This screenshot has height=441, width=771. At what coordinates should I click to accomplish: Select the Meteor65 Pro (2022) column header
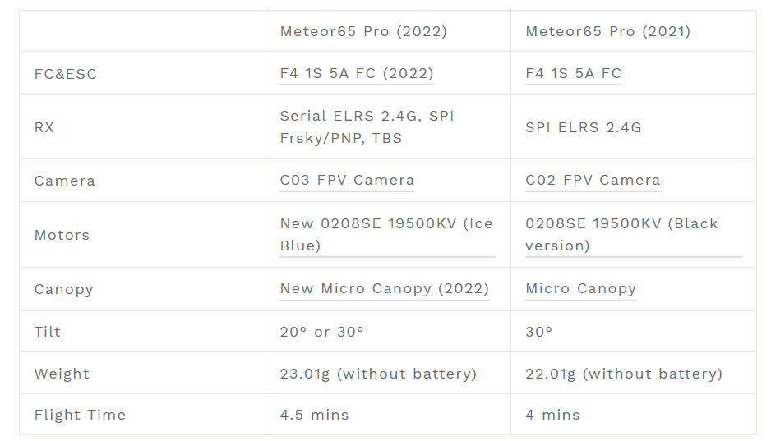pos(363,31)
